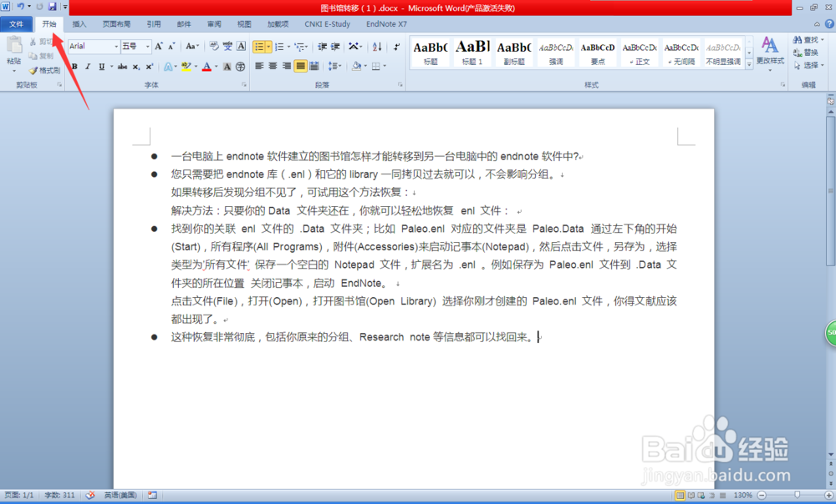Switch to the Page Layout (页面布局) tab
Viewport: 836px width, 504px height.
point(116,24)
